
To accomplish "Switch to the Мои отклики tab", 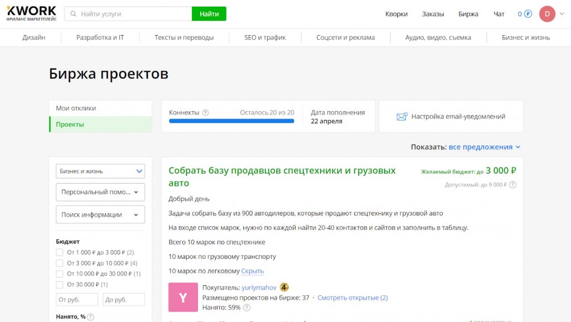I will click(x=76, y=107).
